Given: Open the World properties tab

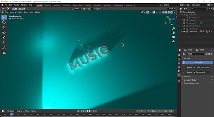Looking at the screenshot, I should click(x=179, y=75).
